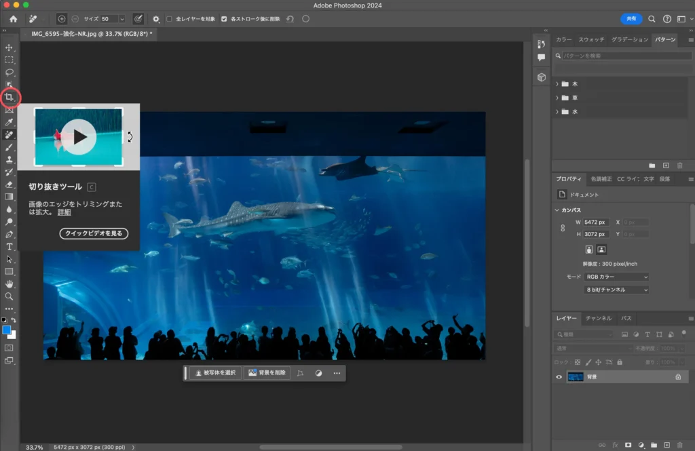Click the 背景を削除 button
The width and height of the screenshot is (695, 451).
267,373
